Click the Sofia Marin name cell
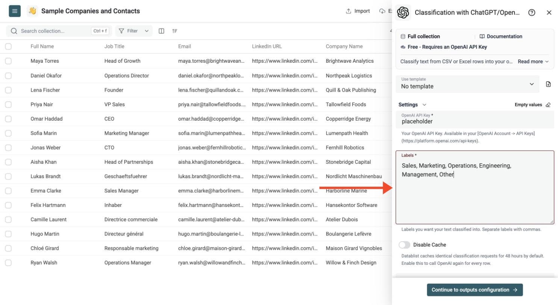Image resolution: width=558 pixels, height=305 pixels. 44,133
